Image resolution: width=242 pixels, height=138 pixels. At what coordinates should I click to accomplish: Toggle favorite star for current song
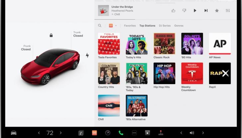click(217, 11)
